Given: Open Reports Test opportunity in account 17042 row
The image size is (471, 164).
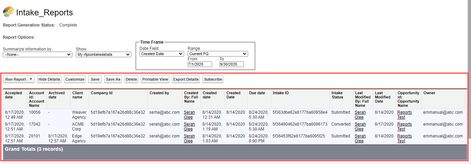Looking at the screenshot, I should pos(405,127).
